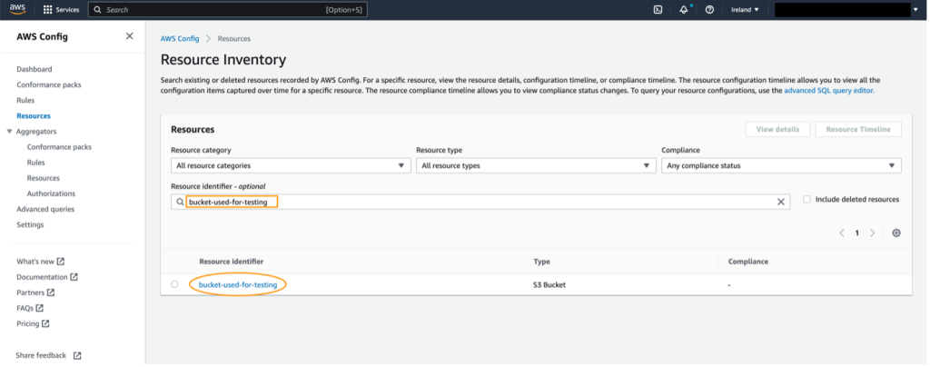930x367 pixels.
Task: Collapse the Aggregators tree section
Action: 9,132
